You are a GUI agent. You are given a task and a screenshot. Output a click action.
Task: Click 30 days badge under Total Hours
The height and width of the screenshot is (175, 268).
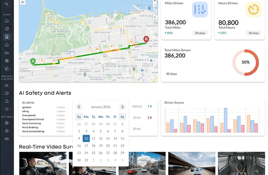click(x=253, y=33)
